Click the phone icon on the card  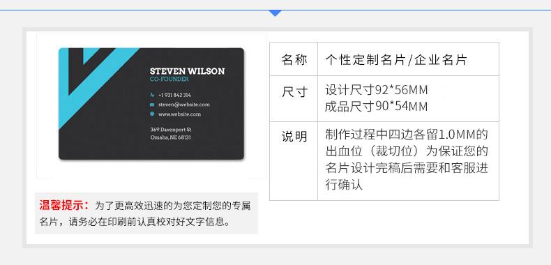[152, 95]
